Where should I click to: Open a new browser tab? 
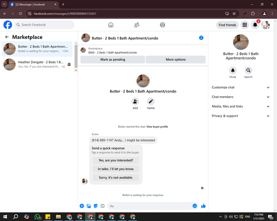tap(63, 4)
